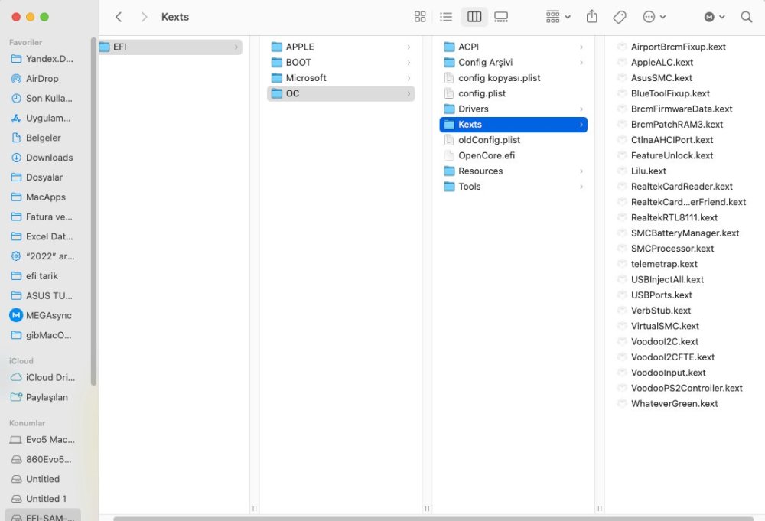Open Excel Dat... folder in sidebar
Image resolution: width=765 pixels, height=521 pixels.
[42, 236]
